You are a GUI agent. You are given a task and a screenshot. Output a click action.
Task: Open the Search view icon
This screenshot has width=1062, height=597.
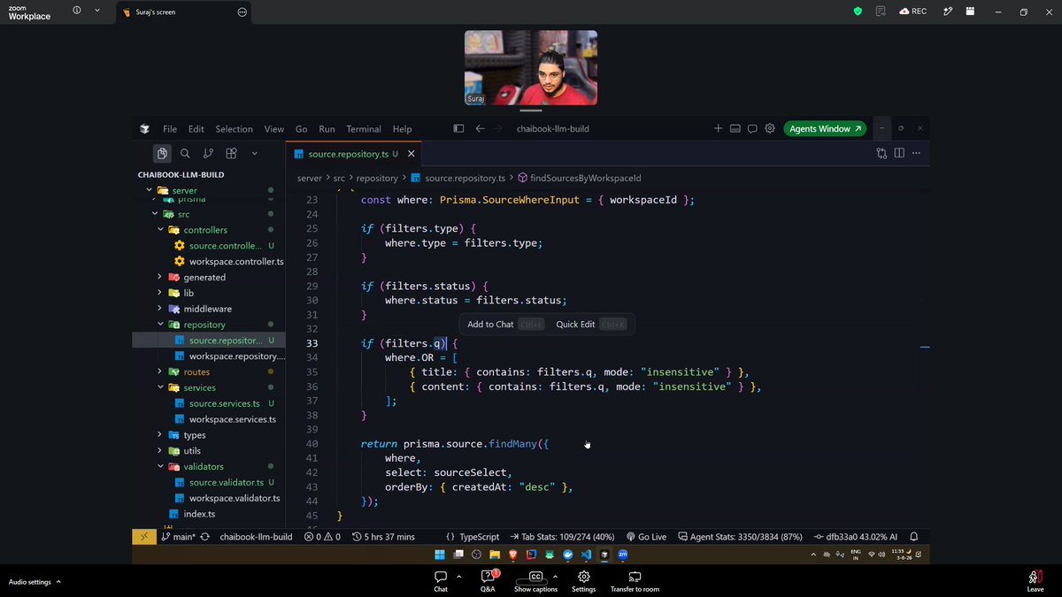click(x=185, y=153)
